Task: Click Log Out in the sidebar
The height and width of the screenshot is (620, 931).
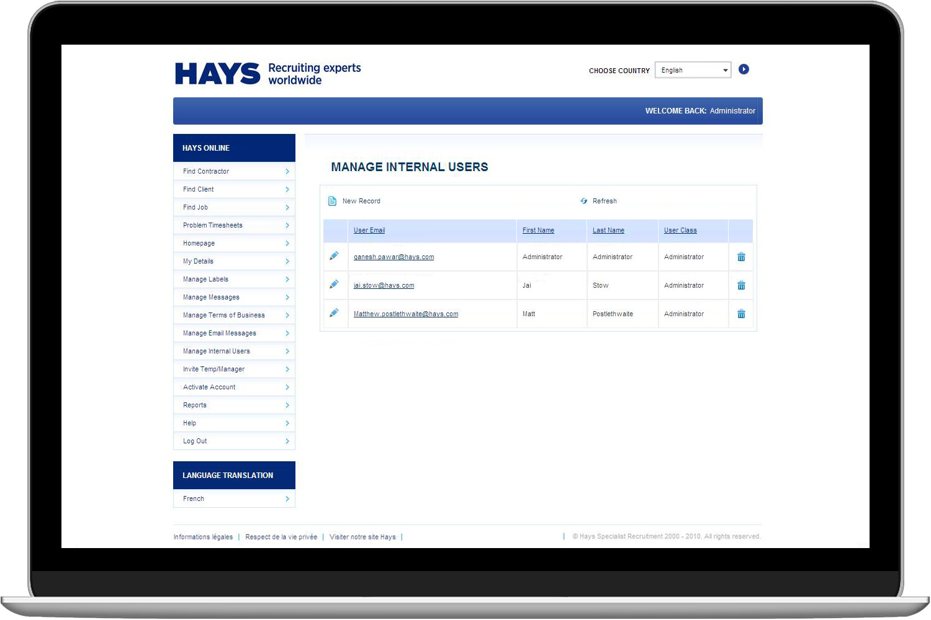Action: point(234,441)
